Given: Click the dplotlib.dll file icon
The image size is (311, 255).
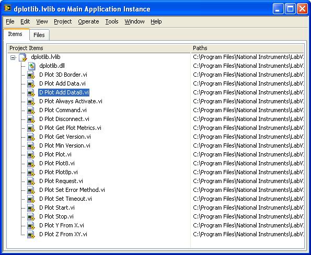Looking at the screenshot, I should 31,66.
